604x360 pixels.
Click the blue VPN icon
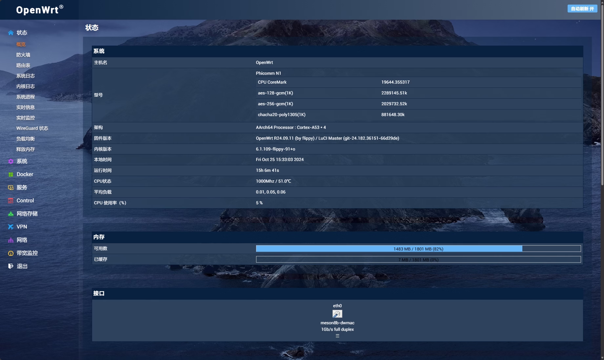coord(11,227)
